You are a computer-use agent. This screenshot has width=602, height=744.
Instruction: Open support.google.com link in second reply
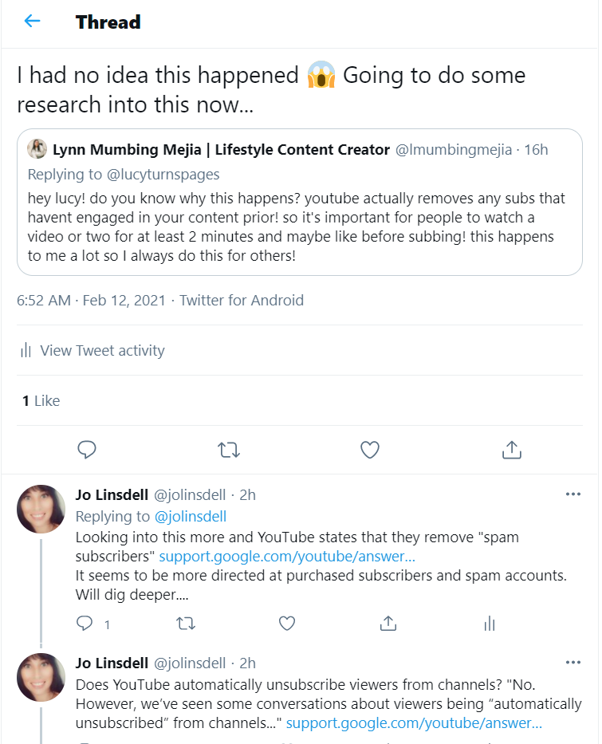(414, 724)
